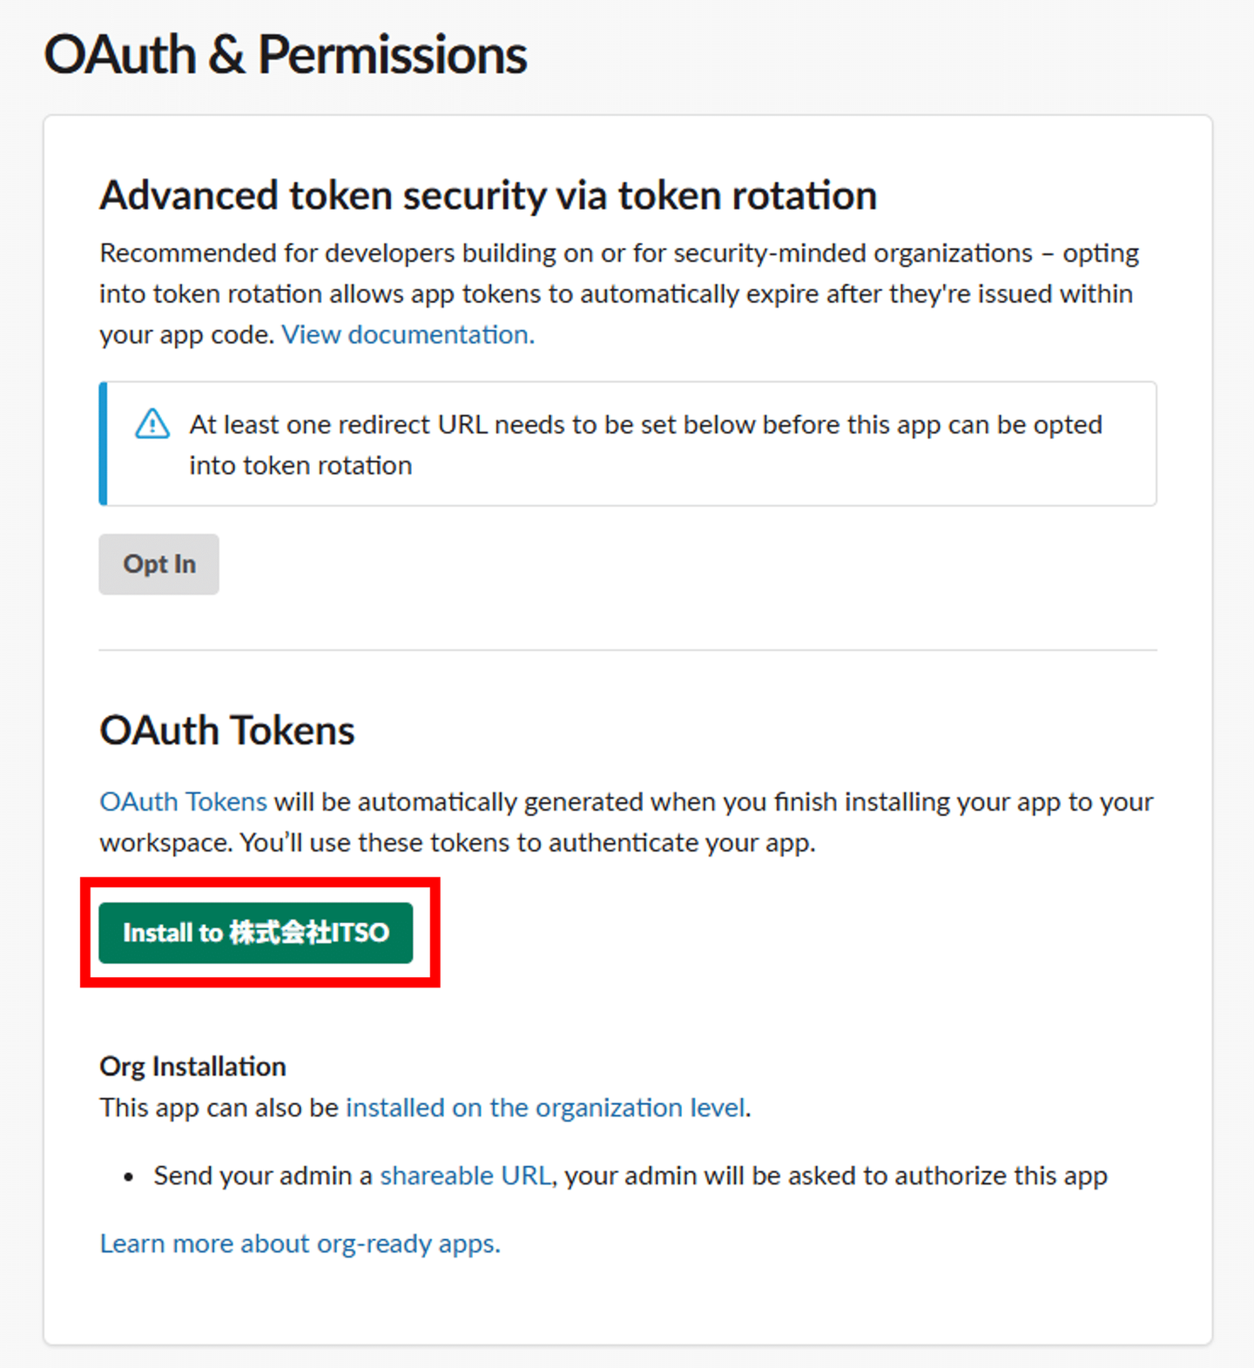Image resolution: width=1254 pixels, height=1368 pixels.
Task: Open installed on the organization level link
Action: pos(546,1108)
